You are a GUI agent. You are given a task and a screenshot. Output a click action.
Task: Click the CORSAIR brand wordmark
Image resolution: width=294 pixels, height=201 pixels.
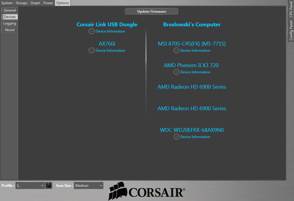point(157,192)
